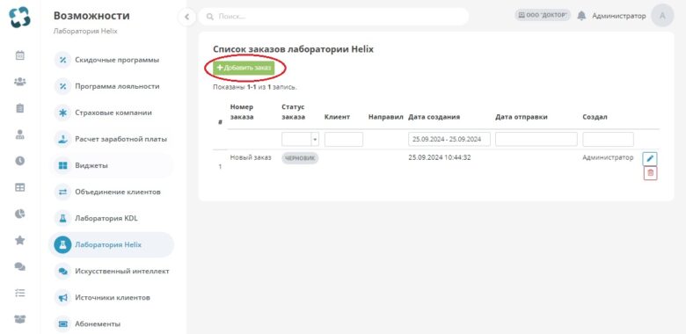The width and height of the screenshot is (686, 334).
Task: Open Расчет заработной платы menu item
Action: [111, 139]
